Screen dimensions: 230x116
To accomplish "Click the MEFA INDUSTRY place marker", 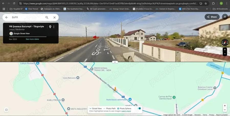I will [x=68, y=109].
